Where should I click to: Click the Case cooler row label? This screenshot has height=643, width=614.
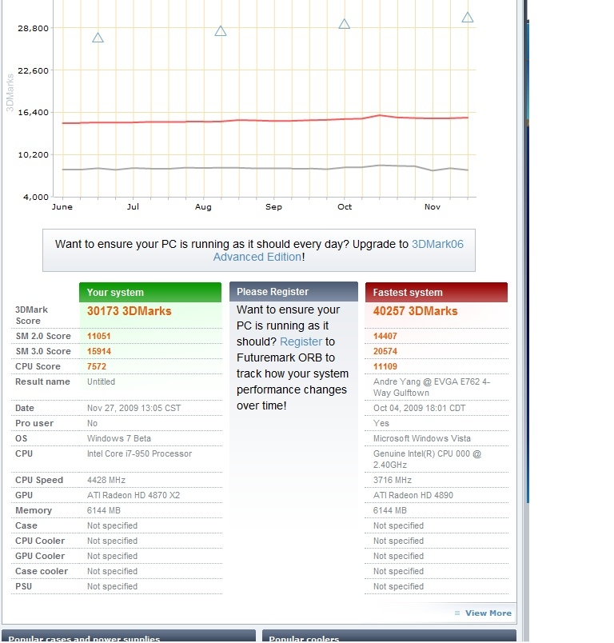tap(42, 571)
